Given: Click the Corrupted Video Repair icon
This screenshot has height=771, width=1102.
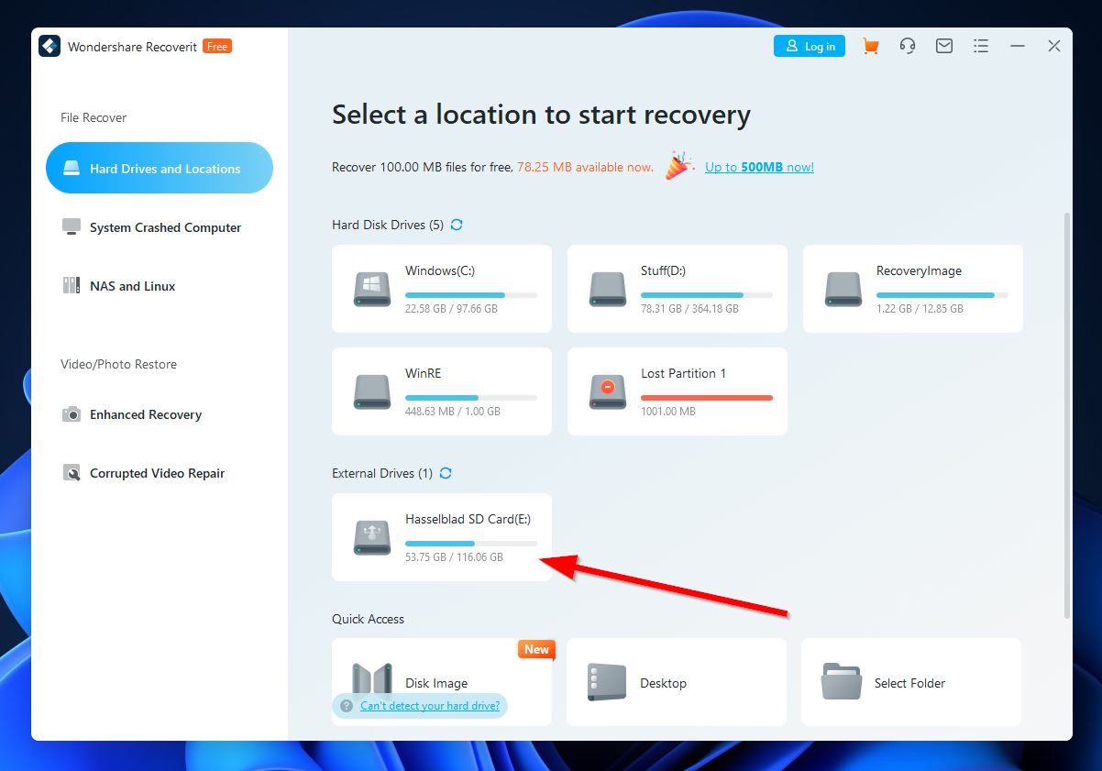Looking at the screenshot, I should [x=72, y=473].
